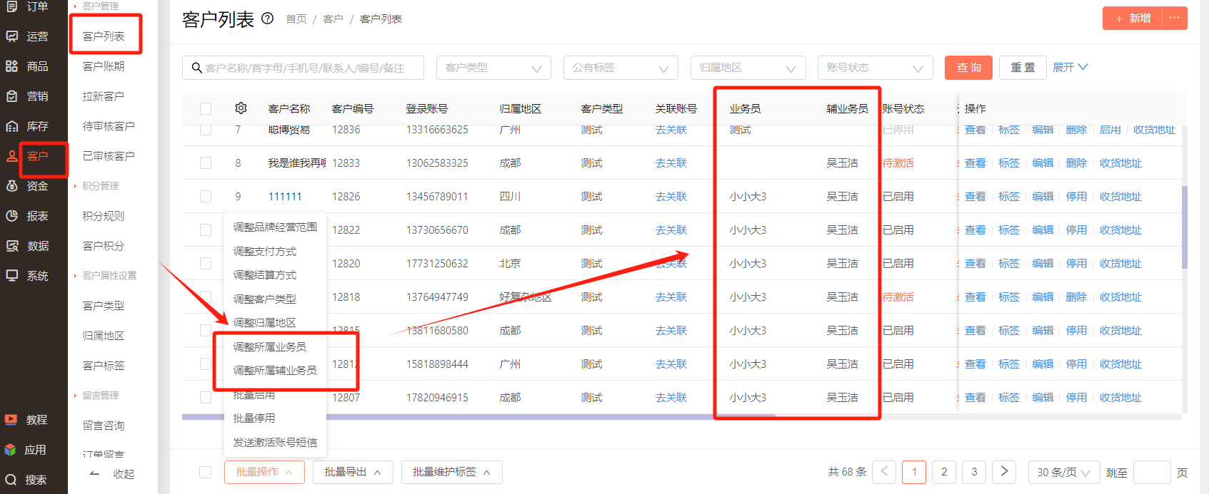This screenshot has height=494, width=1209.
Task: Click the 首页 breadcrumb link
Action: pyautogui.click(x=296, y=19)
